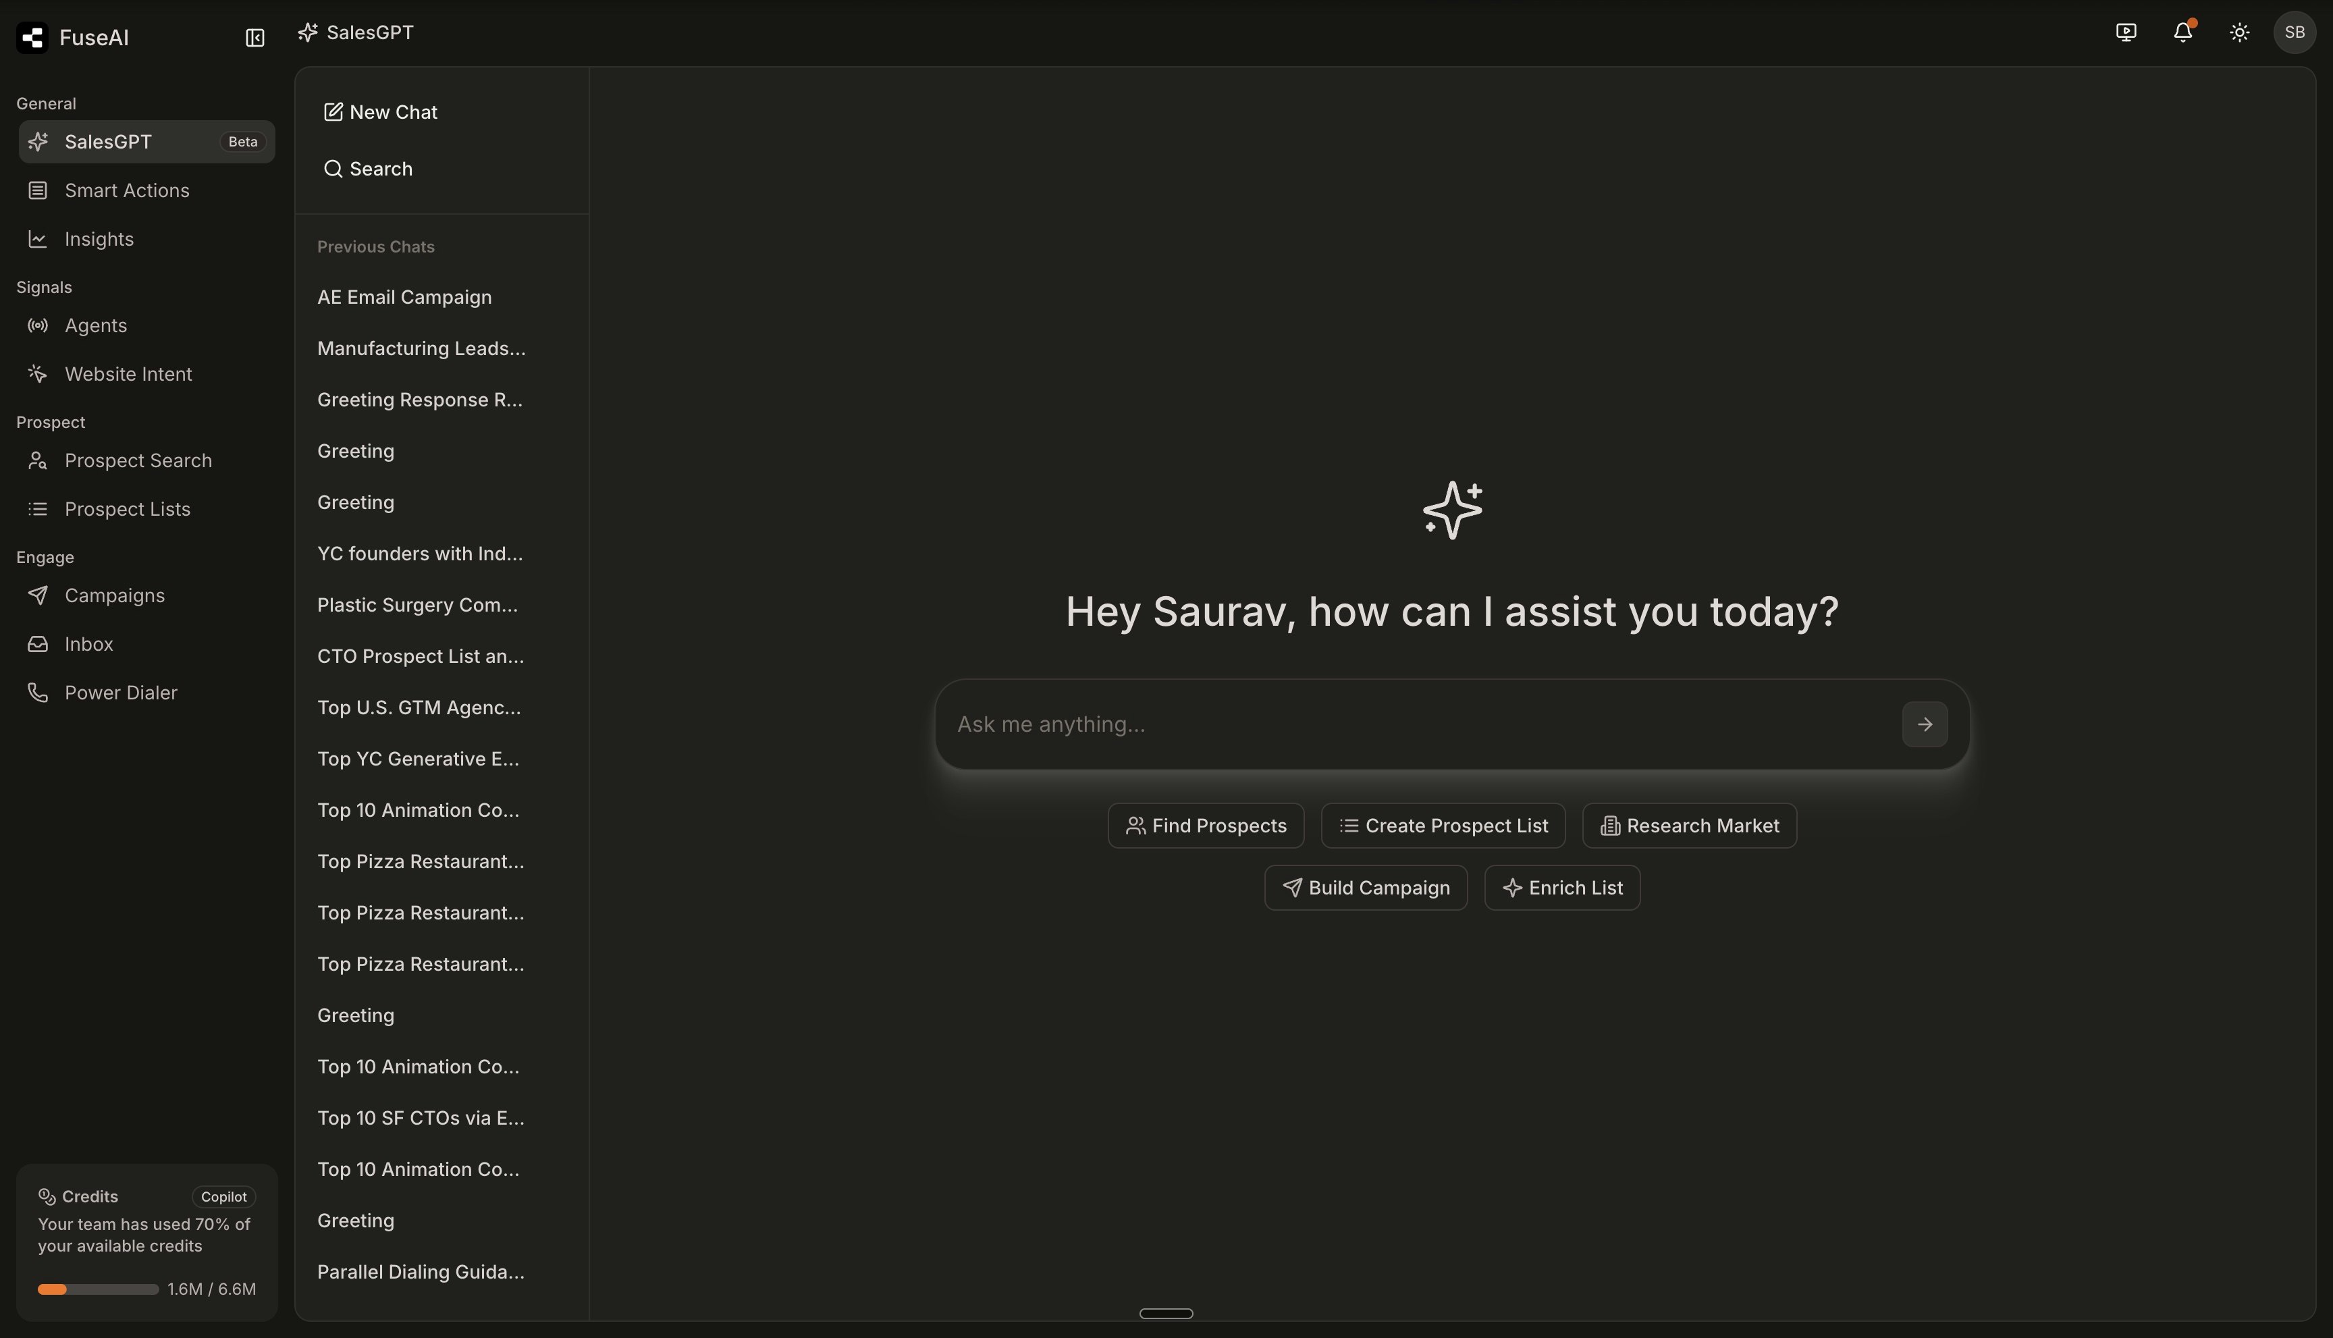
Task: Click the screen presentation icon in header
Action: 2125,32
